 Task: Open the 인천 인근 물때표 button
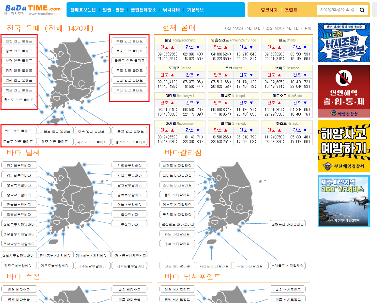(x=19, y=41)
